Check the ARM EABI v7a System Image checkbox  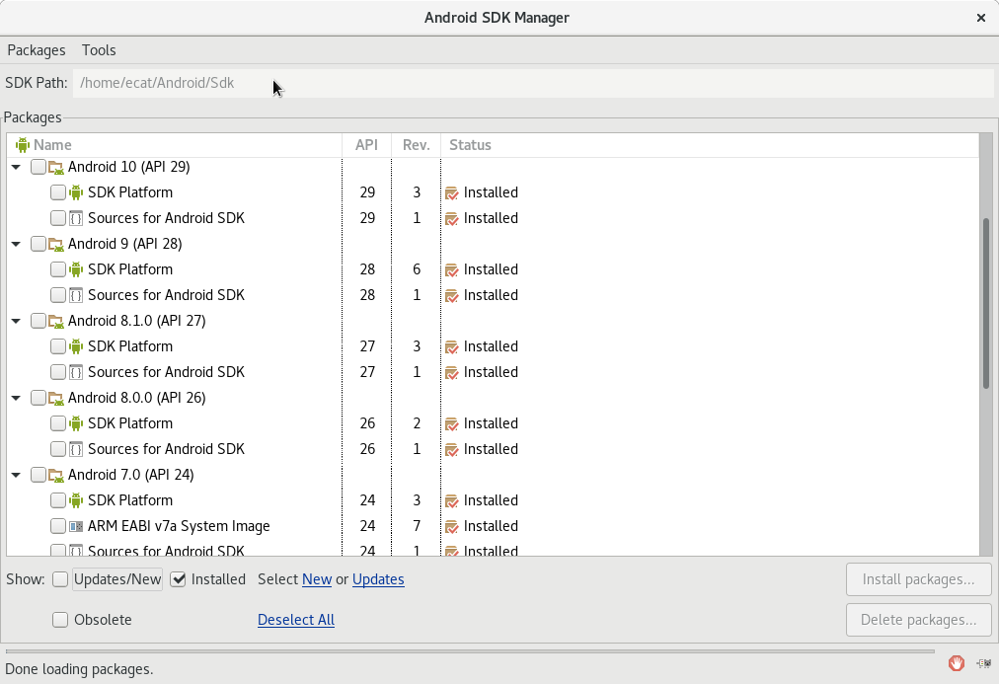tap(58, 526)
